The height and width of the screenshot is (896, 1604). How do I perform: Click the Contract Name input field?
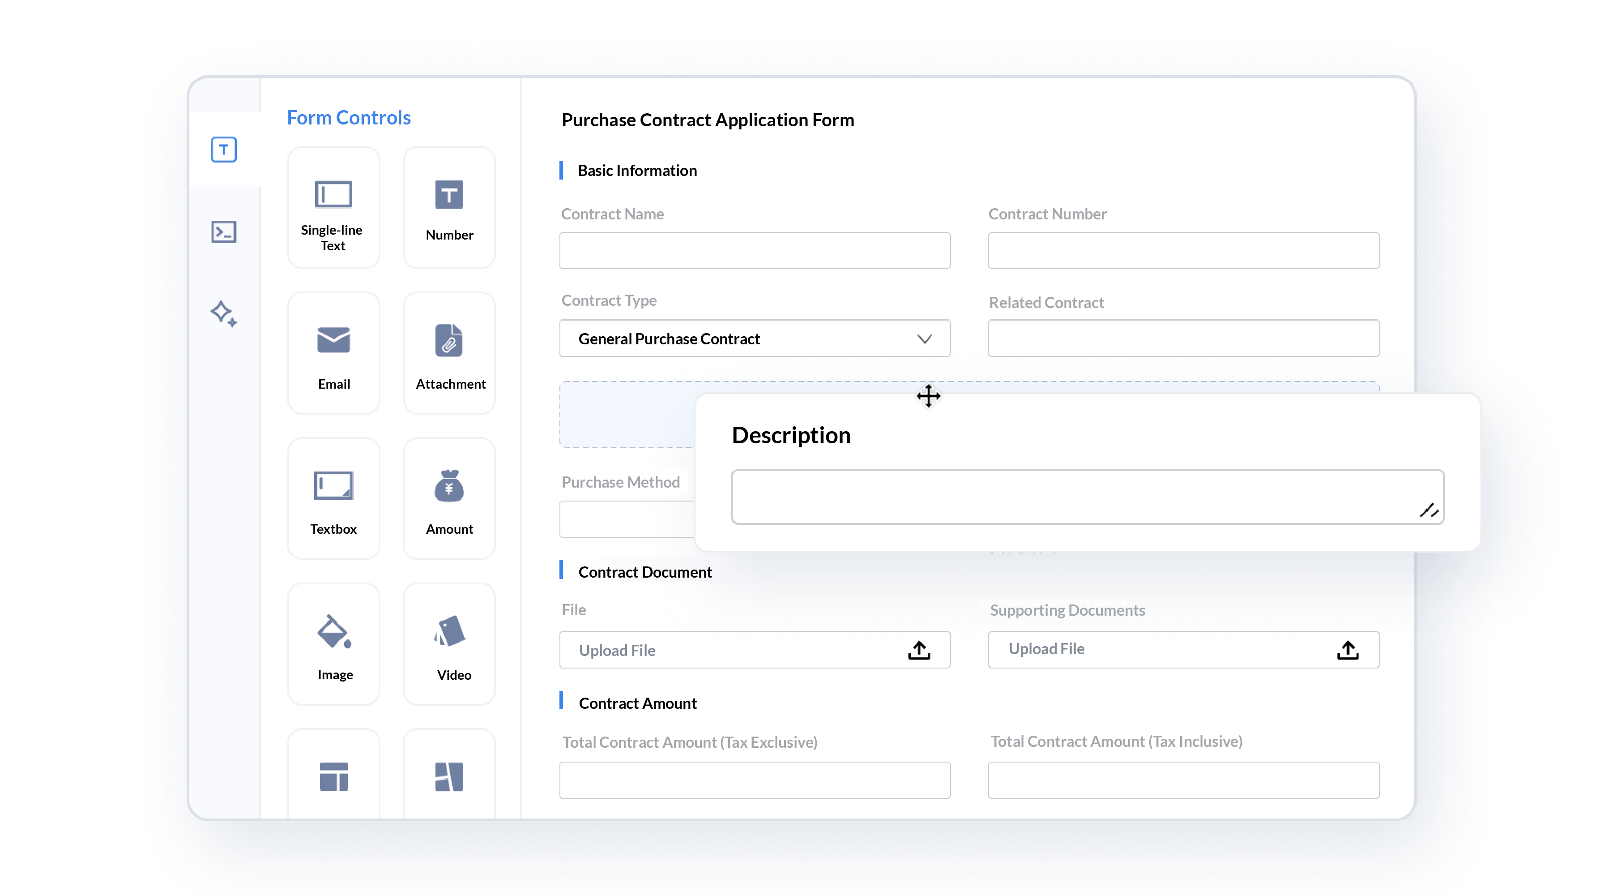pyautogui.click(x=755, y=250)
